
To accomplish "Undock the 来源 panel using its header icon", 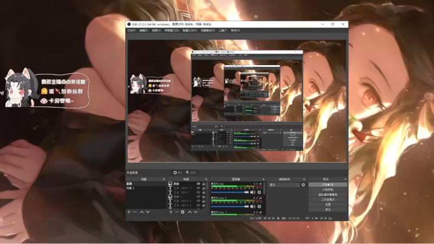I will 206,179.
